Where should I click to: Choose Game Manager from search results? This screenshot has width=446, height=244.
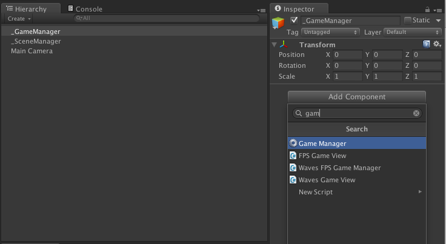[357, 143]
